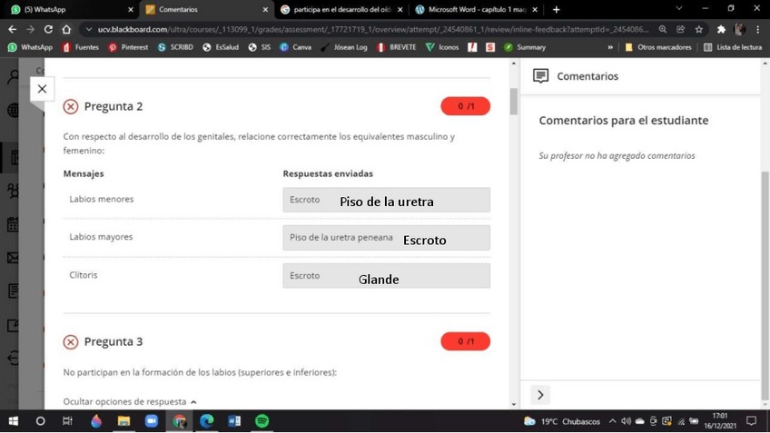Open the Canva bookmark

pos(296,47)
